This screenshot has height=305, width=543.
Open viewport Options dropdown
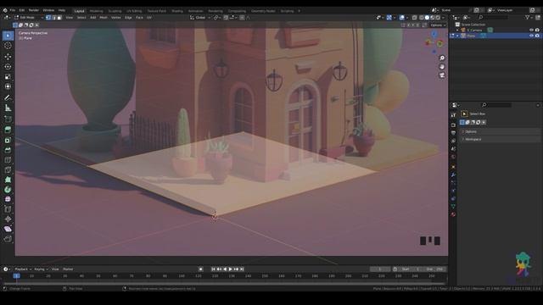(x=438, y=25)
